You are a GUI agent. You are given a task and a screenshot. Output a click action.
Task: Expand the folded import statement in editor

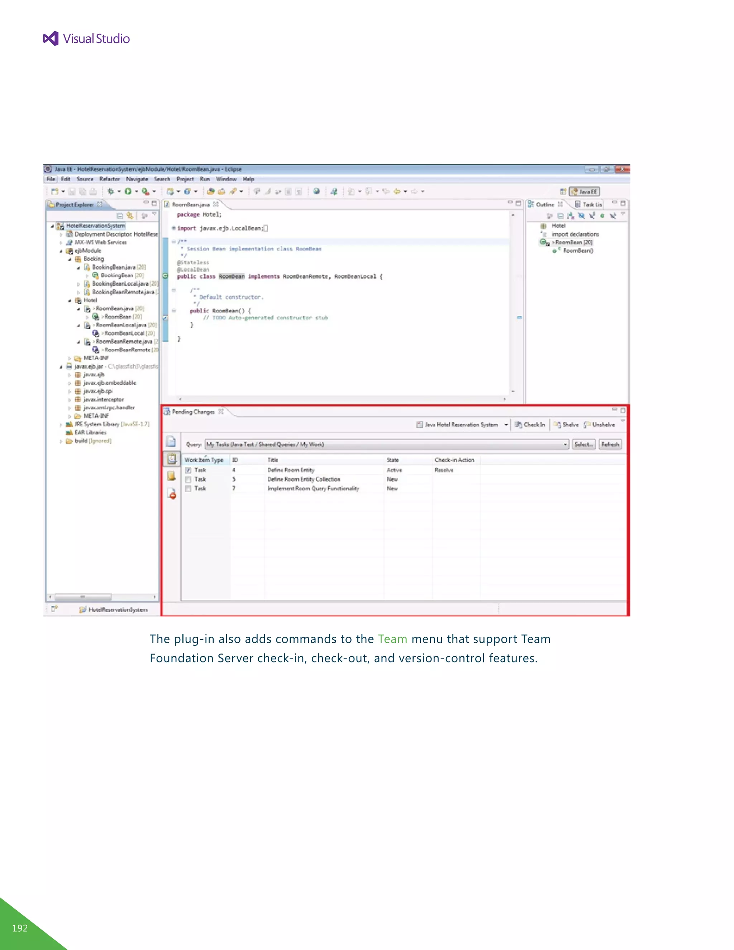coord(173,228)
